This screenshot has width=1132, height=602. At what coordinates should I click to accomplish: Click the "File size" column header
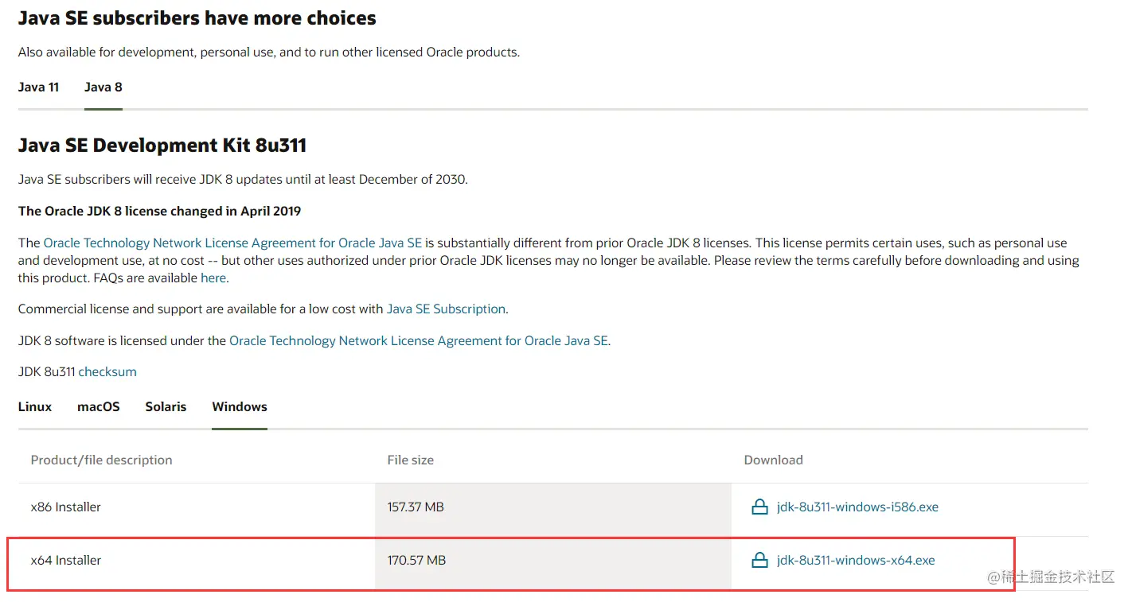tap(411, 460)
